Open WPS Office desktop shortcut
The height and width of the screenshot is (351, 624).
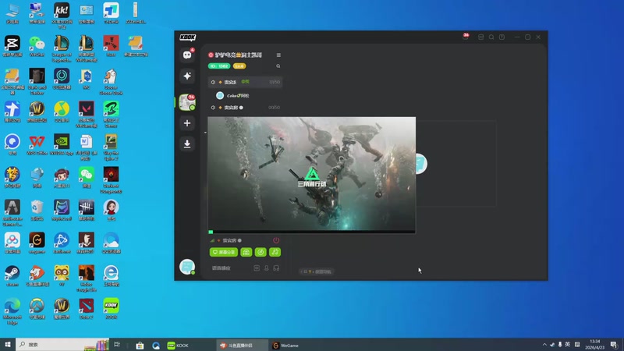click(37, 145)
